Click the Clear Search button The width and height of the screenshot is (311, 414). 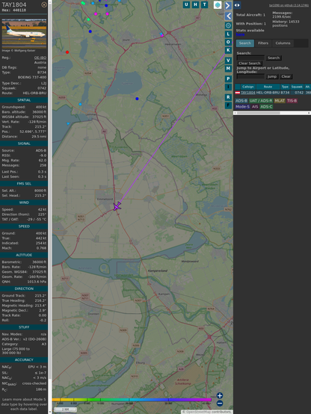click(250, 63)
